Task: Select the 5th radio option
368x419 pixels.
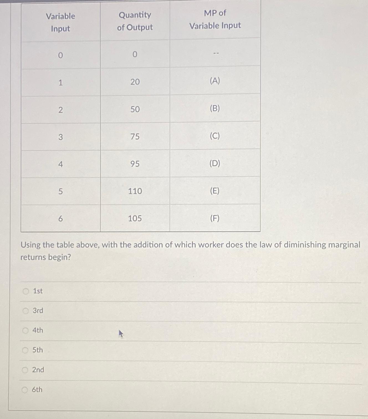Action: [25, 350]
